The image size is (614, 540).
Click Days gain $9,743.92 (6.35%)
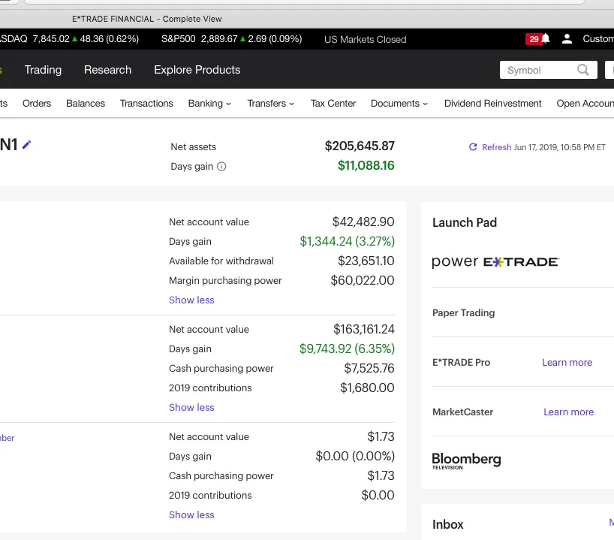click(x=347, y=348)
